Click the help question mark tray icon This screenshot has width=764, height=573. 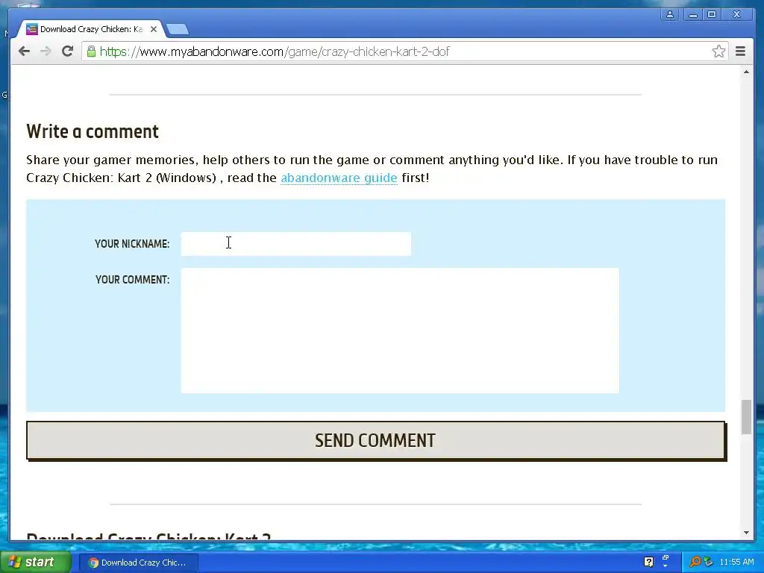click(x=648, y=562)
